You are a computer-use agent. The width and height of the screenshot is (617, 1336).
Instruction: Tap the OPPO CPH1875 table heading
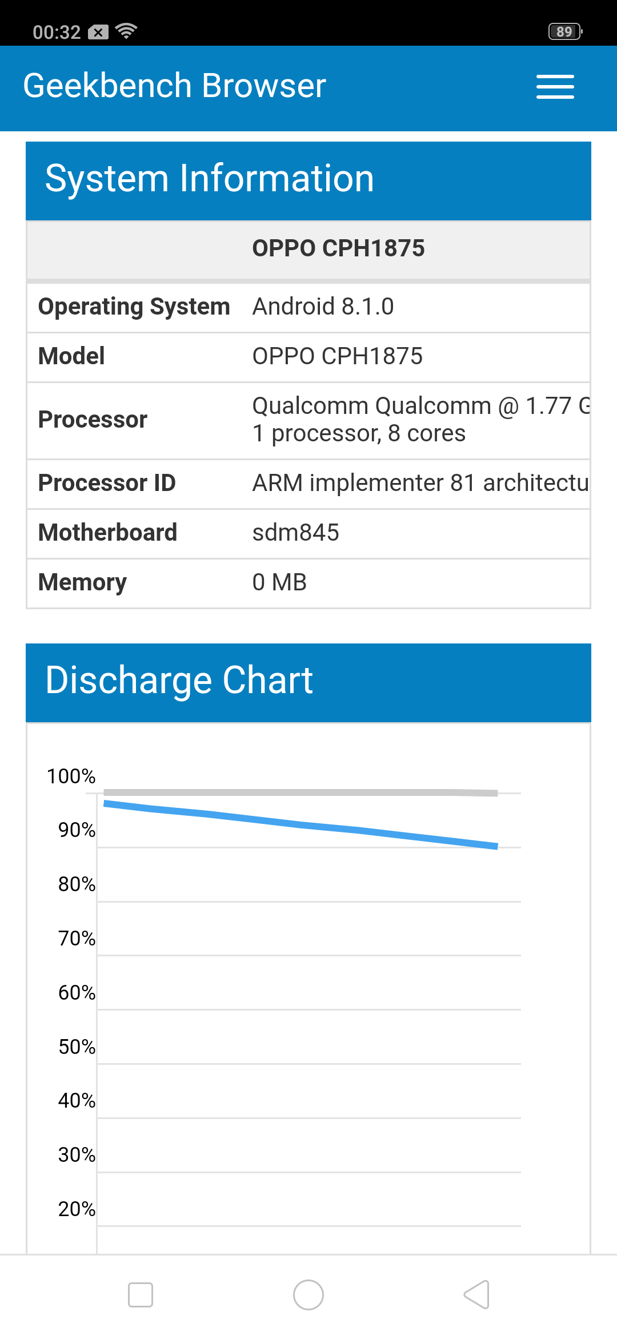(338, 248)
